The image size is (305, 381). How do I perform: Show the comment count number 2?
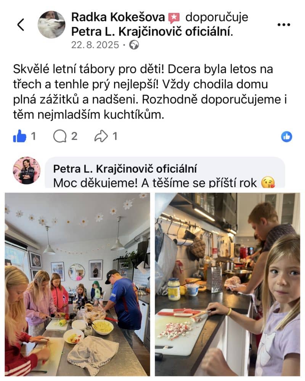(74, 136)
